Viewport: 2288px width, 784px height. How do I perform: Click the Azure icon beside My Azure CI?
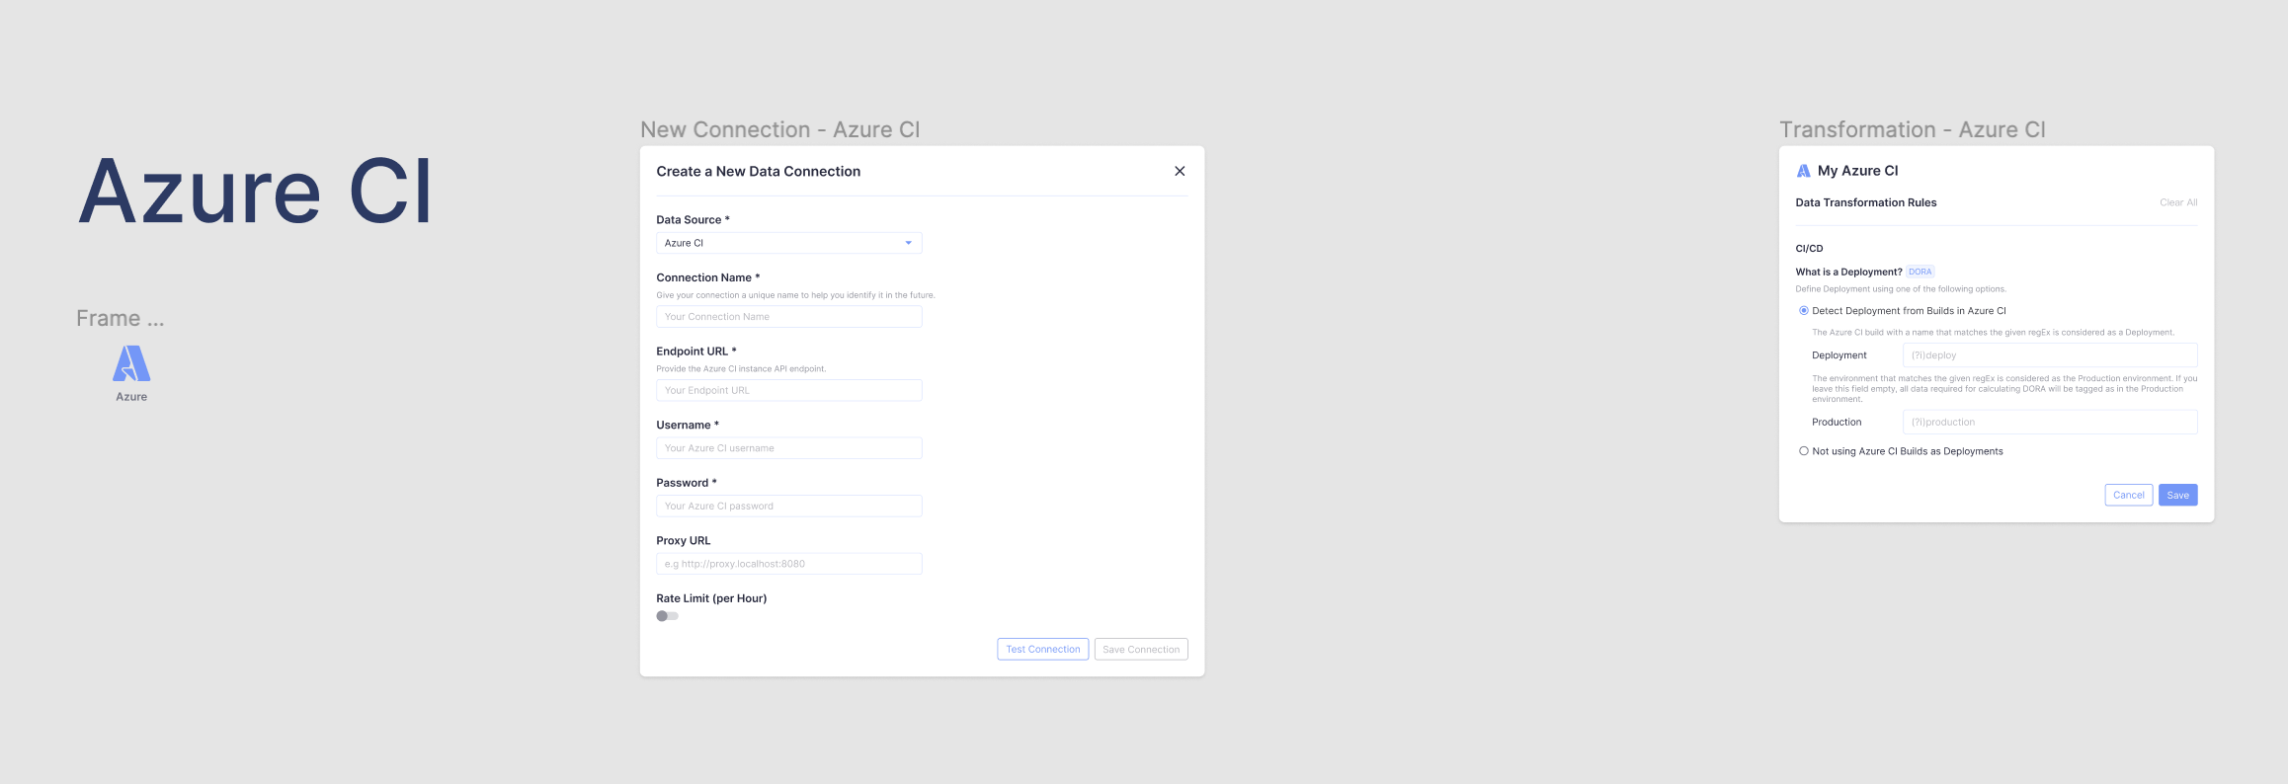1803,171
